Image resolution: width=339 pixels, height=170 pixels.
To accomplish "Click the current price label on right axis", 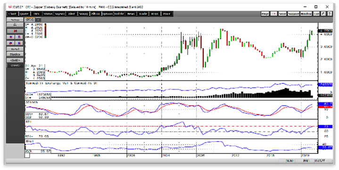I will [x=325, y=31].
